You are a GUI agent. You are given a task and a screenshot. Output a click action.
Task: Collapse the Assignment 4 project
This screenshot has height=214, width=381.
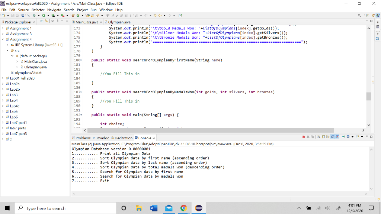(3, 39)
